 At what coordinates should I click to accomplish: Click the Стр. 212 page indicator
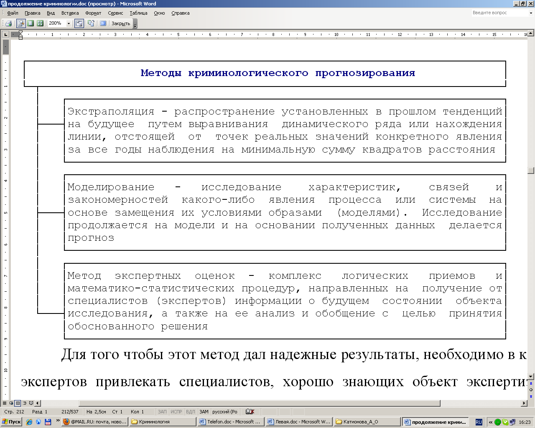pos(14,412)
